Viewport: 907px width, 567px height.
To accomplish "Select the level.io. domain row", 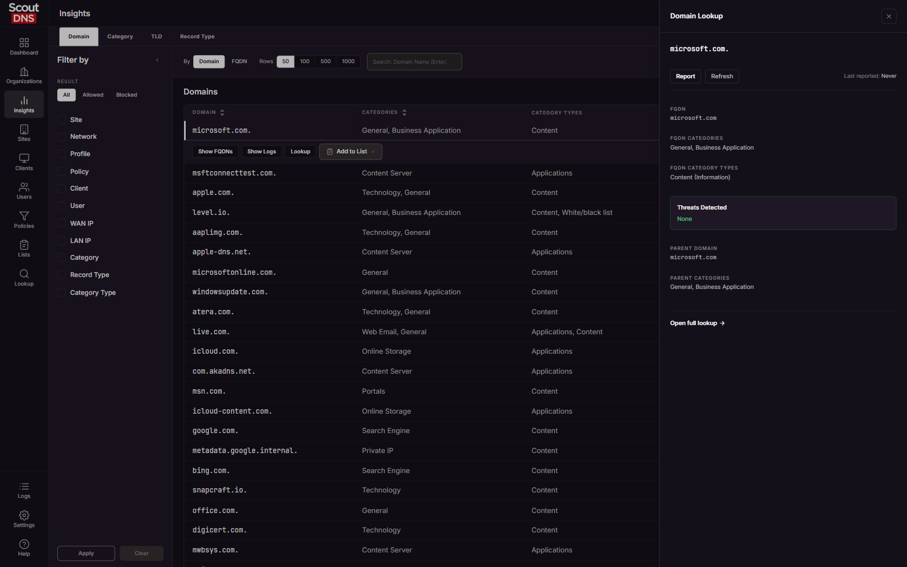I will (x=421, y=213).
